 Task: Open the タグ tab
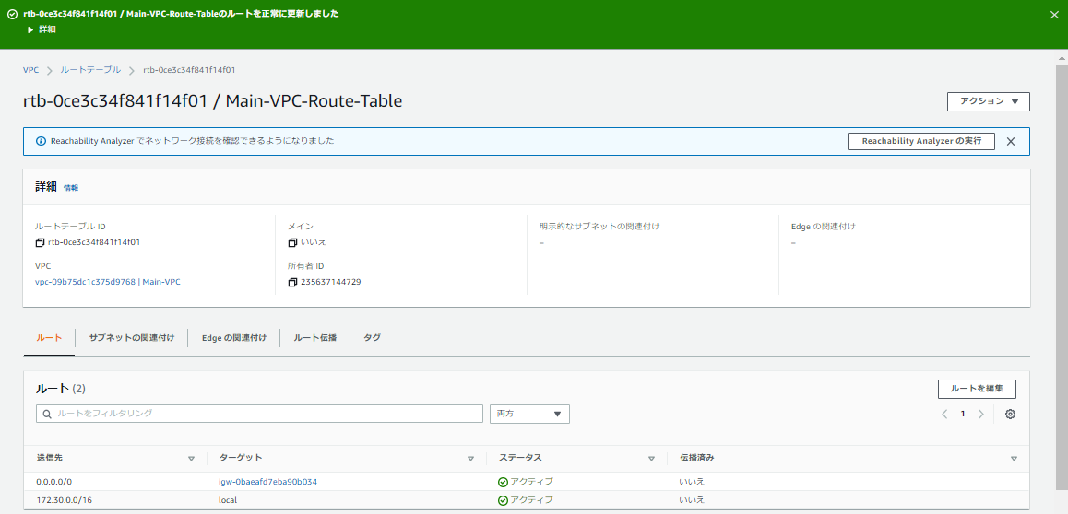pyautogui.click(x=372, y=338)
